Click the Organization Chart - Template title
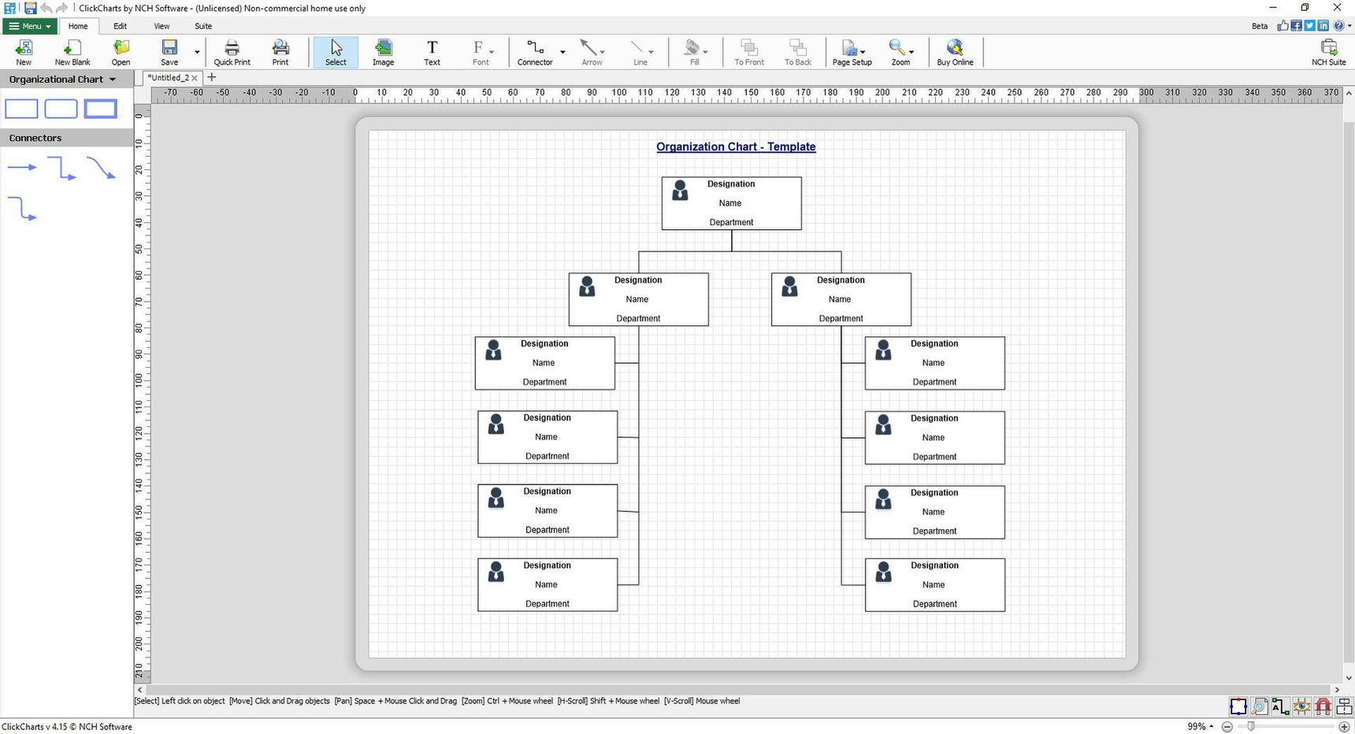Screen dimensions: 1355x734 pyautogui.click(x=736, y=146)
